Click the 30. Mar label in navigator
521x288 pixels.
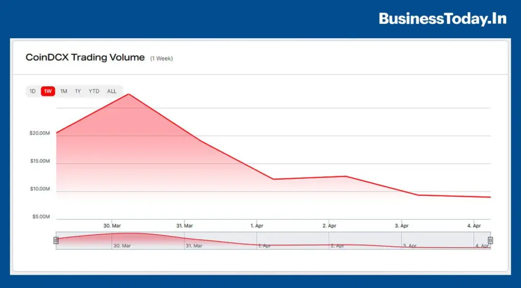point(122,246)
